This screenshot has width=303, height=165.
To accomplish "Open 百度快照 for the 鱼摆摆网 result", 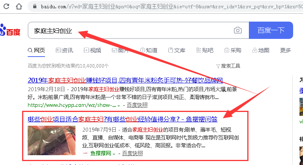I will 132,153.
